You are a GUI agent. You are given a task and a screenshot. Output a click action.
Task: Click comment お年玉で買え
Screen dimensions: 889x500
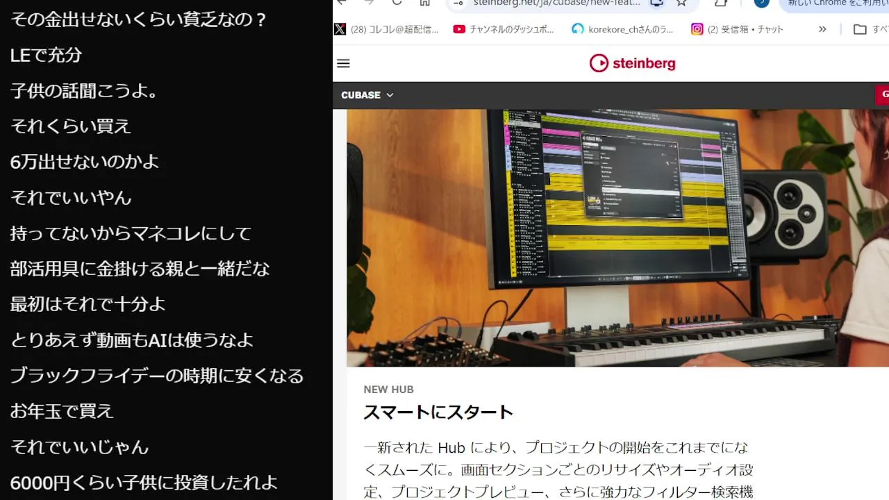coord(62,411)
